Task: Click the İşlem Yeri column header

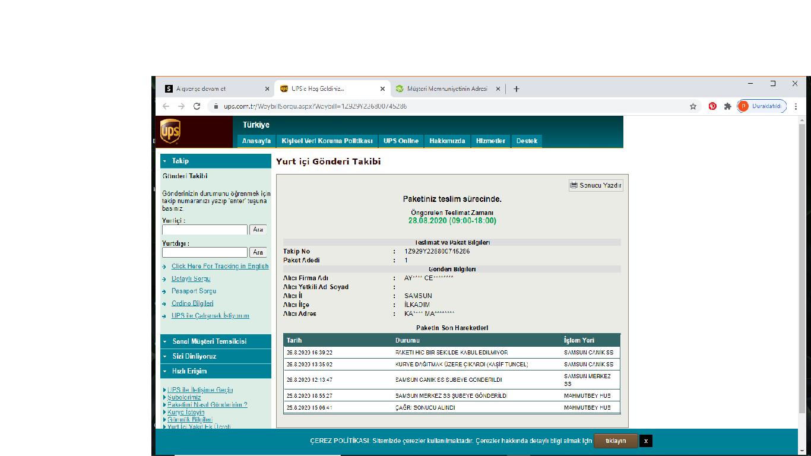Action: pos(579,341)
